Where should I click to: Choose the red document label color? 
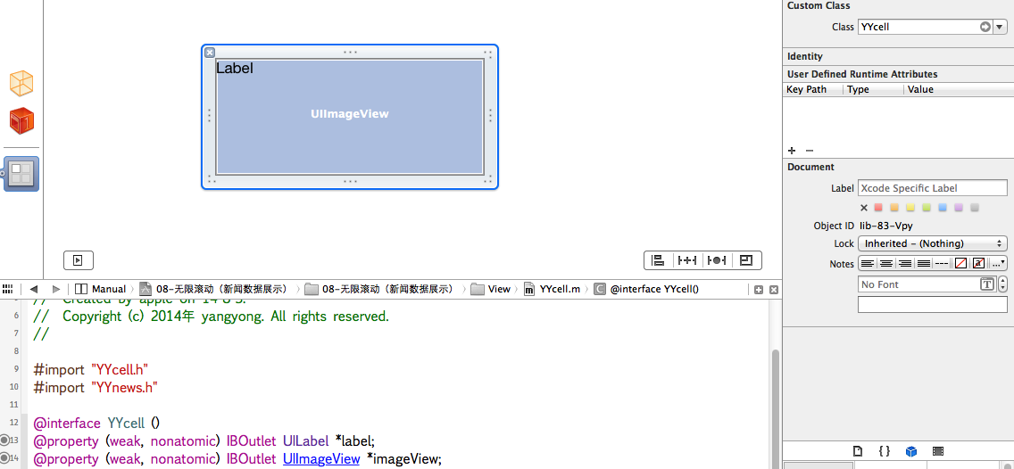878,208
